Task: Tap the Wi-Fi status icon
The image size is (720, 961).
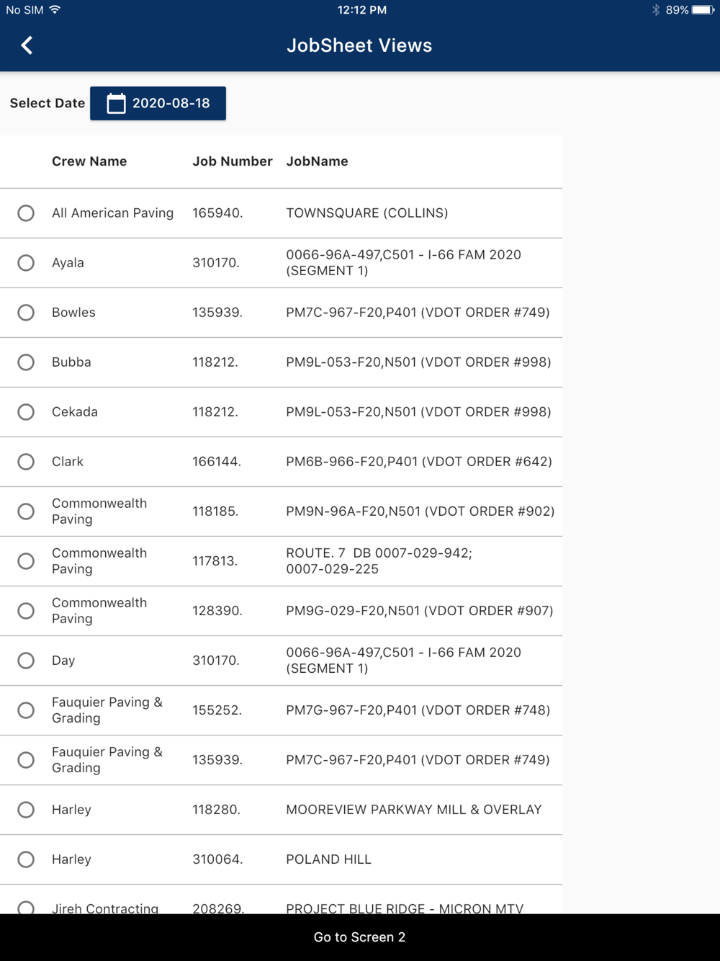Action: pos(55,10)
